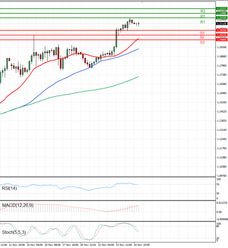
Task: Click the 15 Nov 00:00 time label
Action: click(35, 245)
